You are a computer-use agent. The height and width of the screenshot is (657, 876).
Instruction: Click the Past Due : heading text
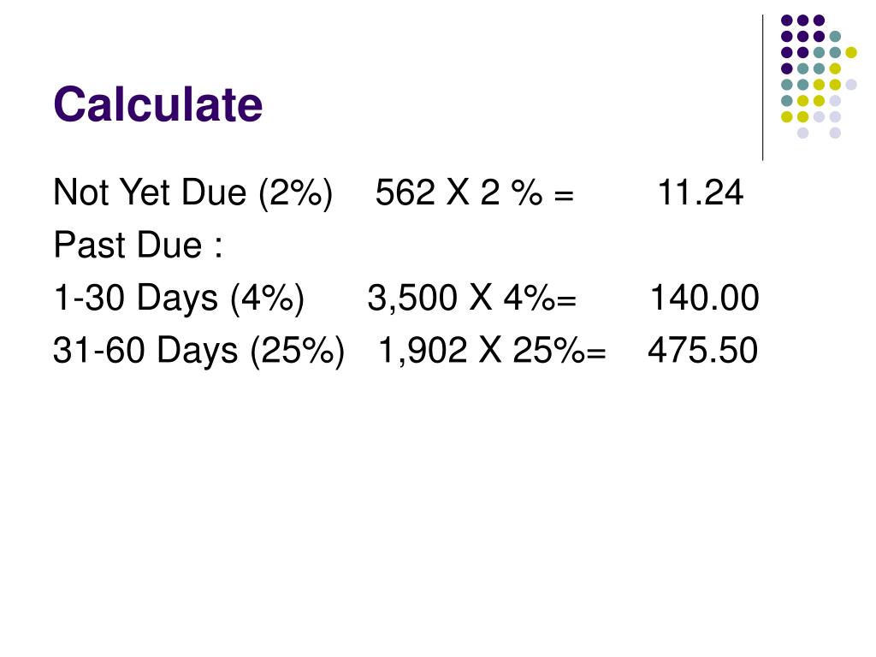[x=138, y=246]
